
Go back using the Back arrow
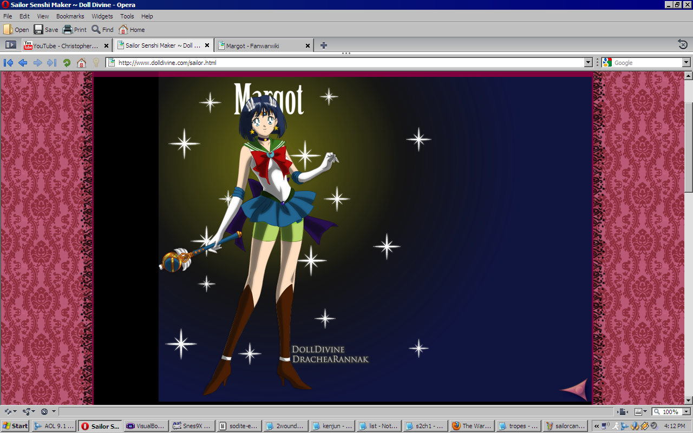[23, 63]
